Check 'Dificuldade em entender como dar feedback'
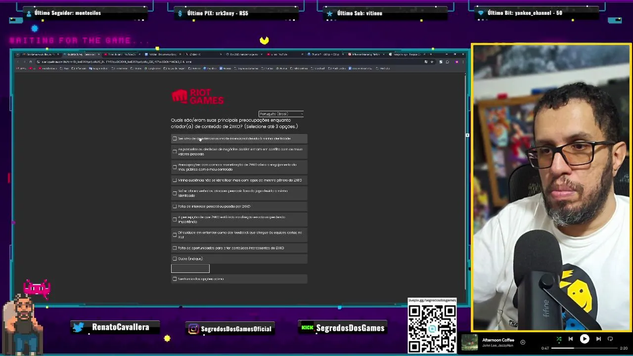 (175, 234)
